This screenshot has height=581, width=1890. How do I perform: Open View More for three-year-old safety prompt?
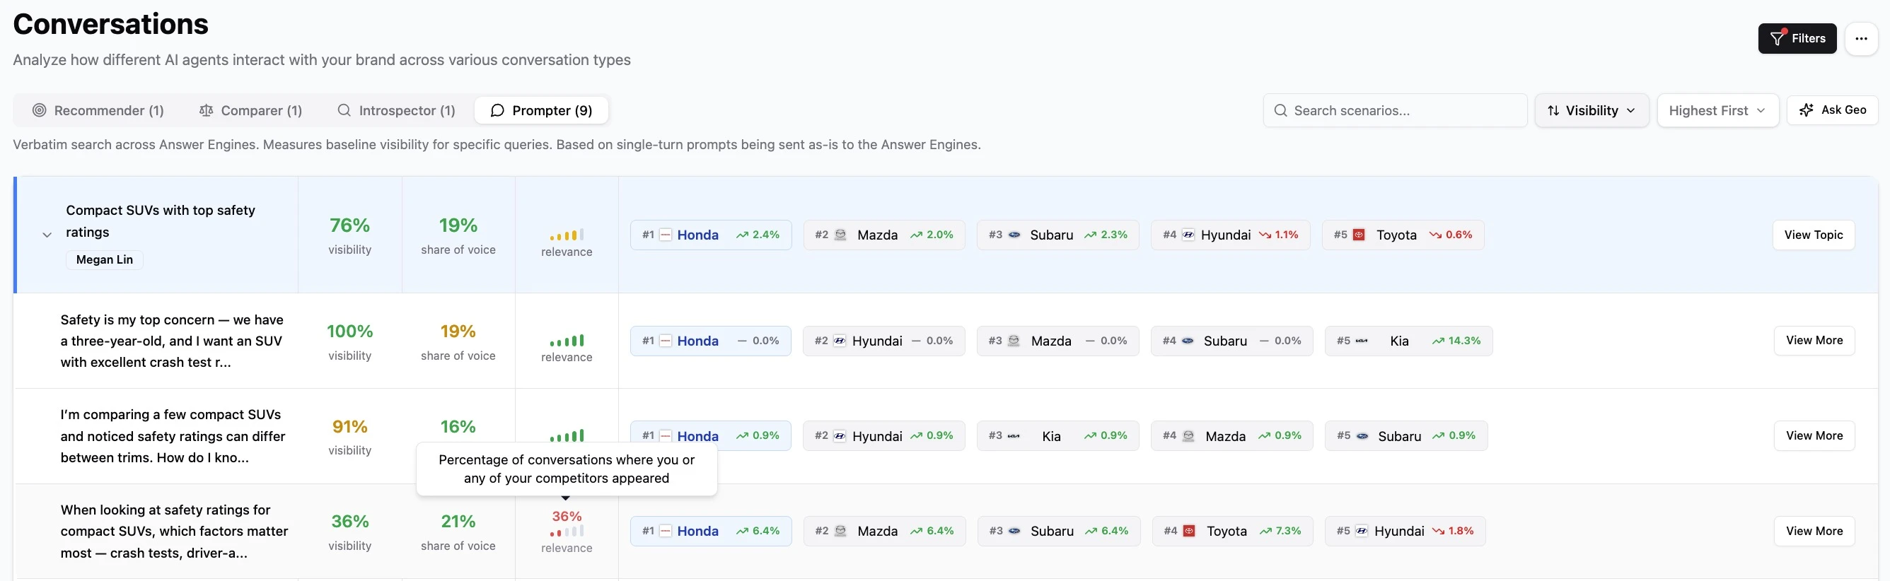[x=1814, y=341]
